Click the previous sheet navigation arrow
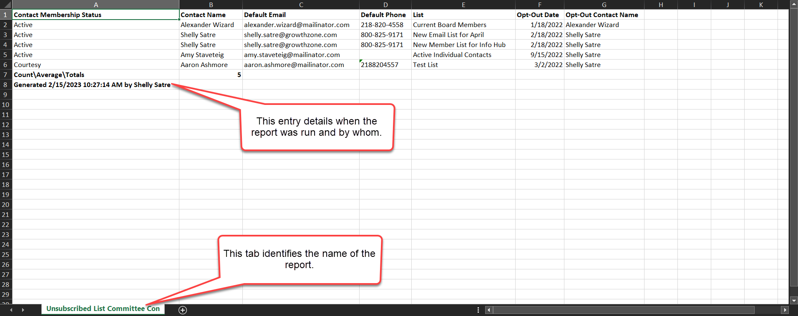 click(x=11, y=310)
